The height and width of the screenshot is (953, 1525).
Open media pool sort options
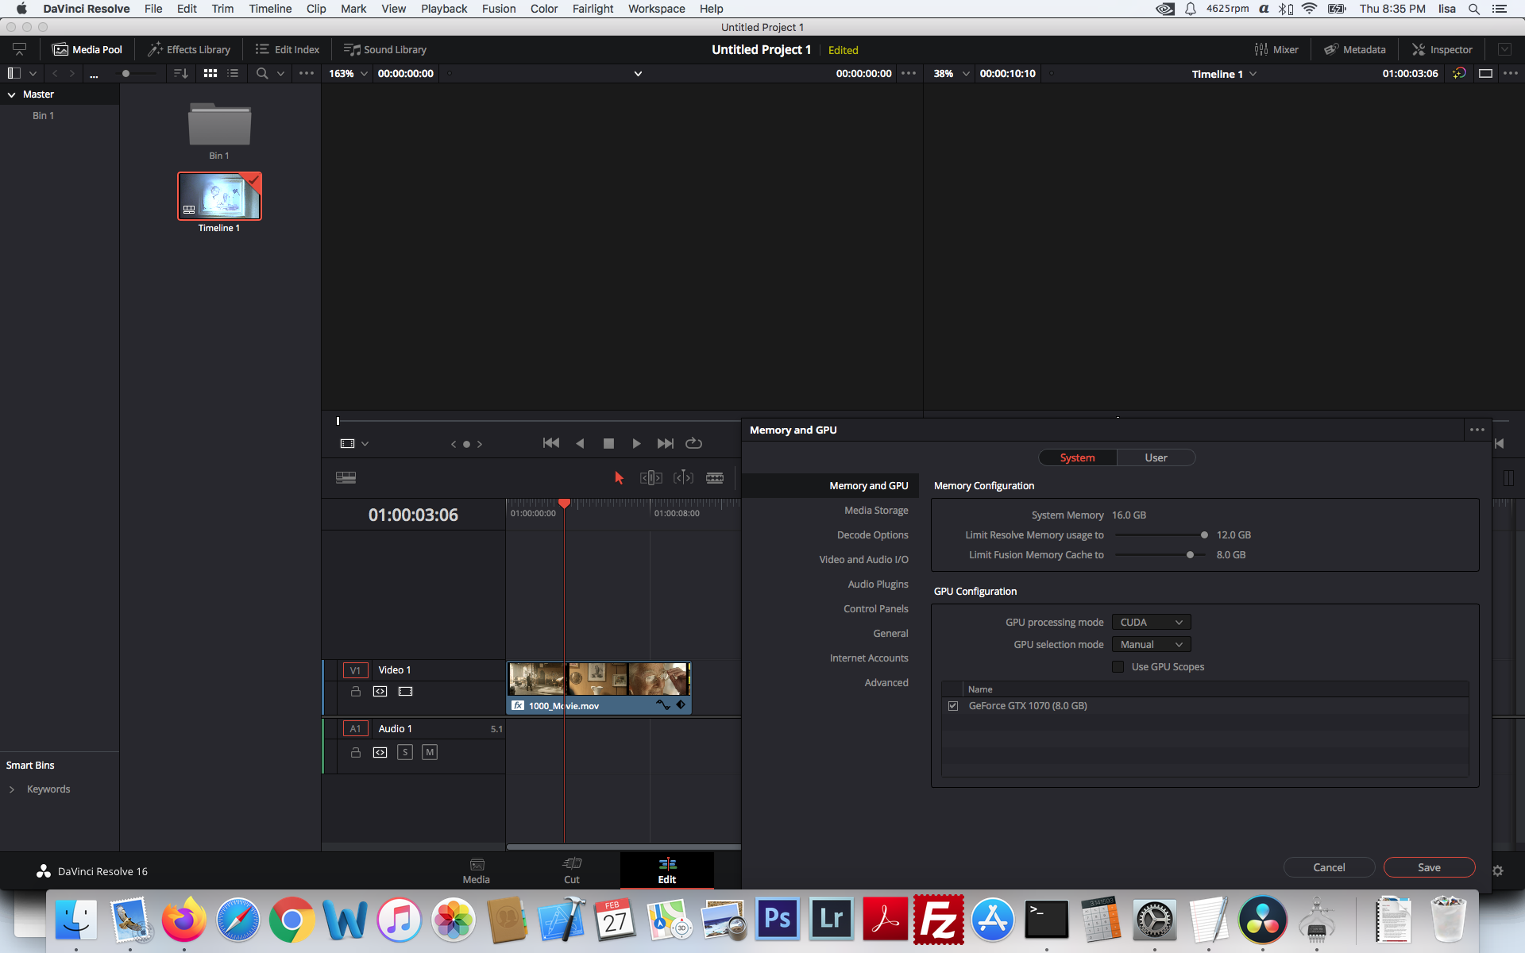click(x=181, y=73)
